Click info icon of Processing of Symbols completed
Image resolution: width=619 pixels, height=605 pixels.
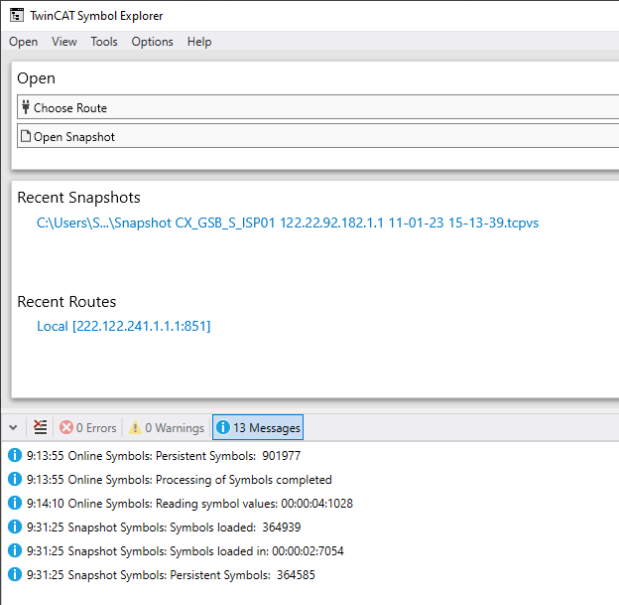(x=15, y=479)
